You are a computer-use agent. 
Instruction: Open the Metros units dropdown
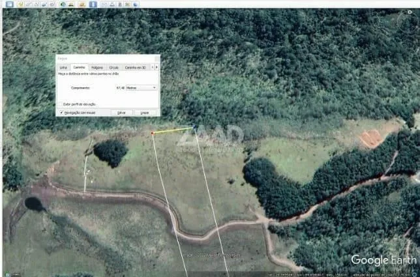tap(142, 87)
